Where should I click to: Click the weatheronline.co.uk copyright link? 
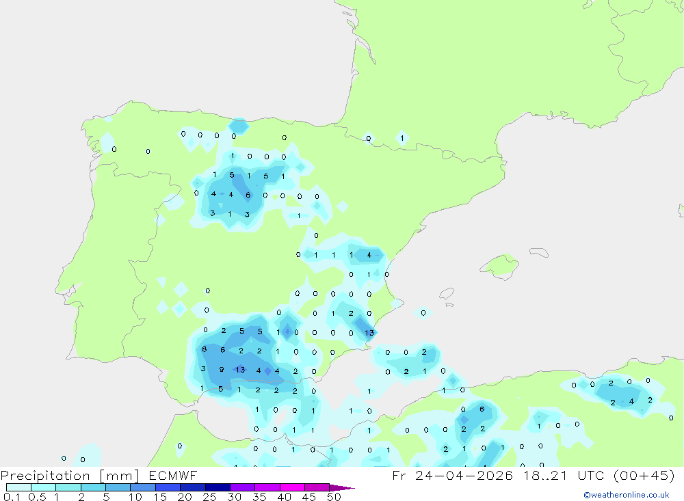pos(626,495)
